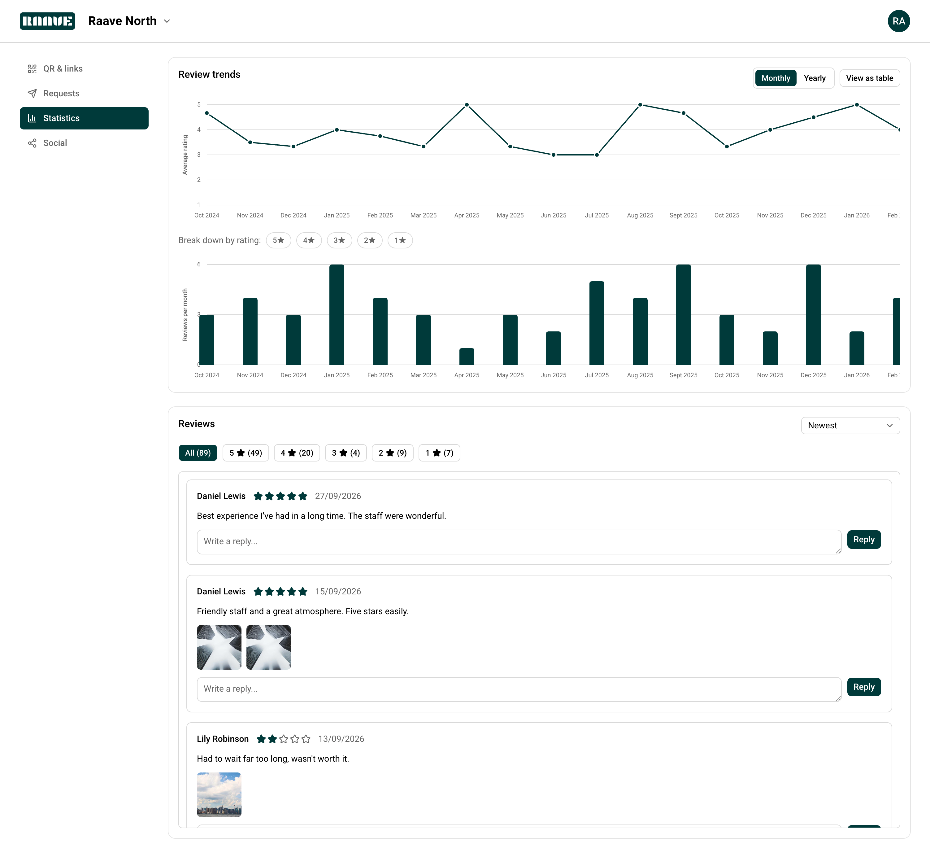Screen dimensions: 930x853
Task: Open the RA user avatar menu
Action: point(898,21)
